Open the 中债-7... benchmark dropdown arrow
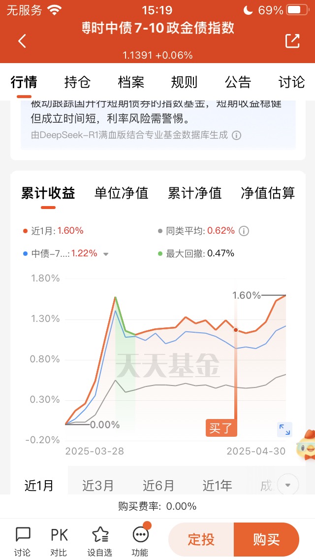 tap(106, 254)
